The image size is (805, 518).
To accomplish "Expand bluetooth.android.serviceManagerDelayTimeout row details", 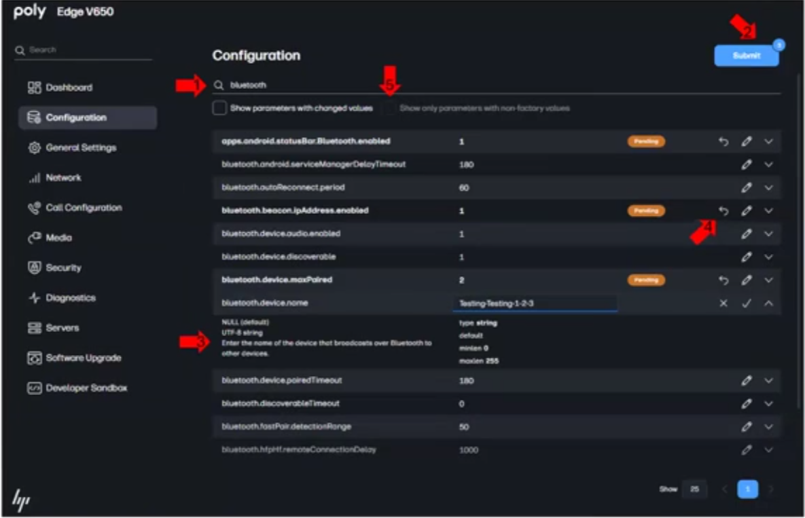I will pos(768,164).
